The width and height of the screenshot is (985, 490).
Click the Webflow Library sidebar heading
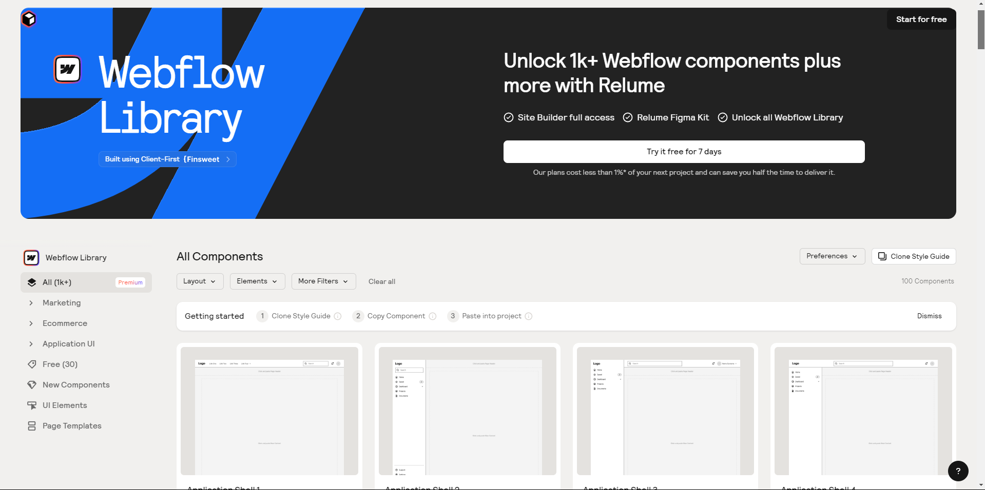click(76, 258)
